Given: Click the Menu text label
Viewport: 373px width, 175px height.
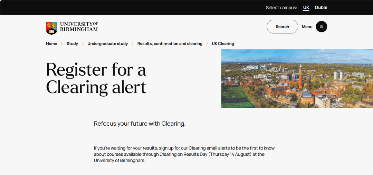Looking at the screenshot, I should point(307,27).
